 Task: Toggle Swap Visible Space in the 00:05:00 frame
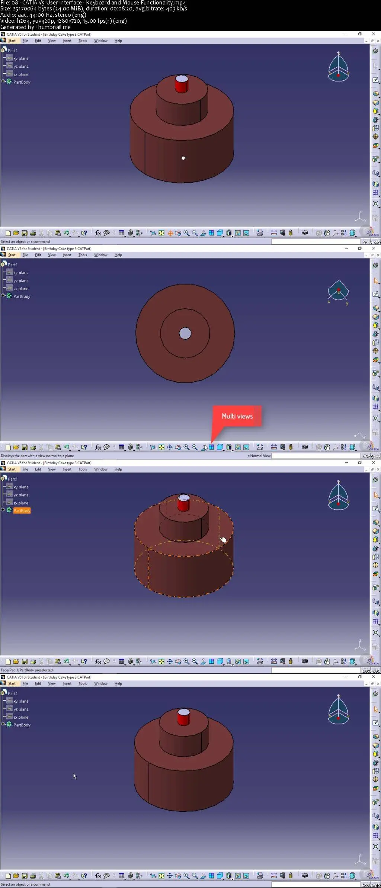point(246,661)
